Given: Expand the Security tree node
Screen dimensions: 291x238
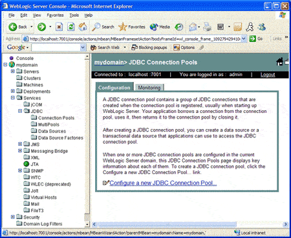Looking at the screenshot, I should click(13, 217).
